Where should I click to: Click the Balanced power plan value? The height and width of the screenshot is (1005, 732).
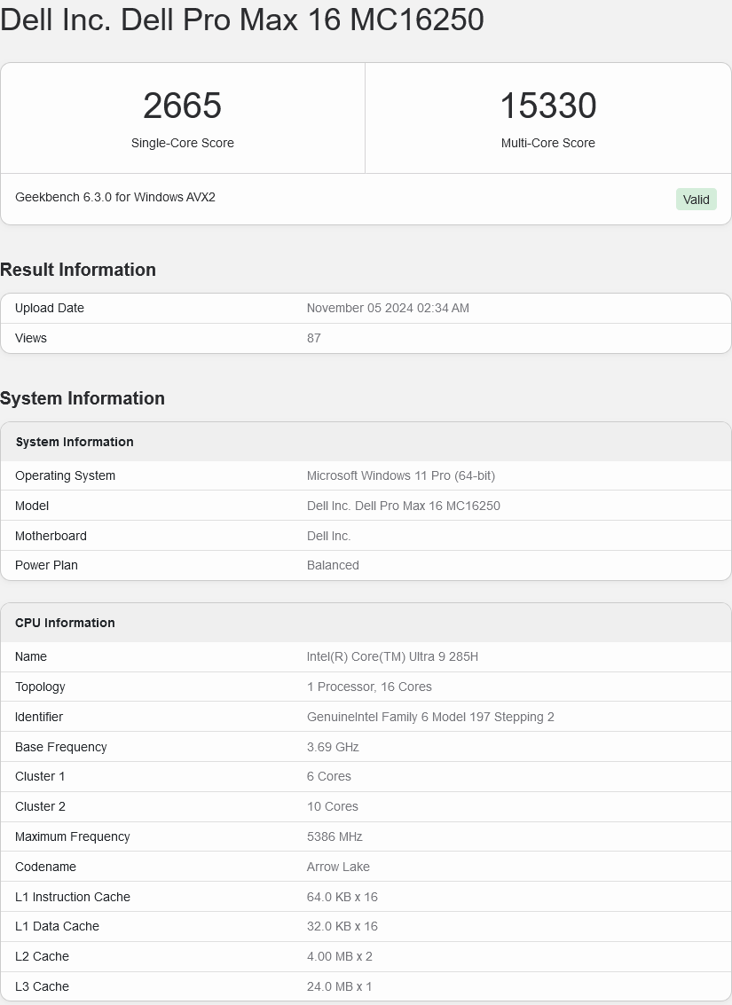[333, 565]
